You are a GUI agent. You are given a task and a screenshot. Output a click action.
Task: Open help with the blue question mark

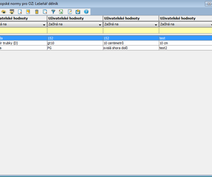86,12
